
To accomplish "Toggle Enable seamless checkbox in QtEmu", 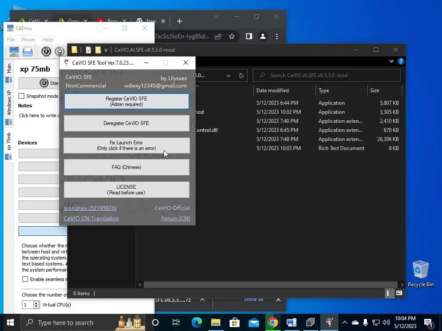I will coord(25,279).
